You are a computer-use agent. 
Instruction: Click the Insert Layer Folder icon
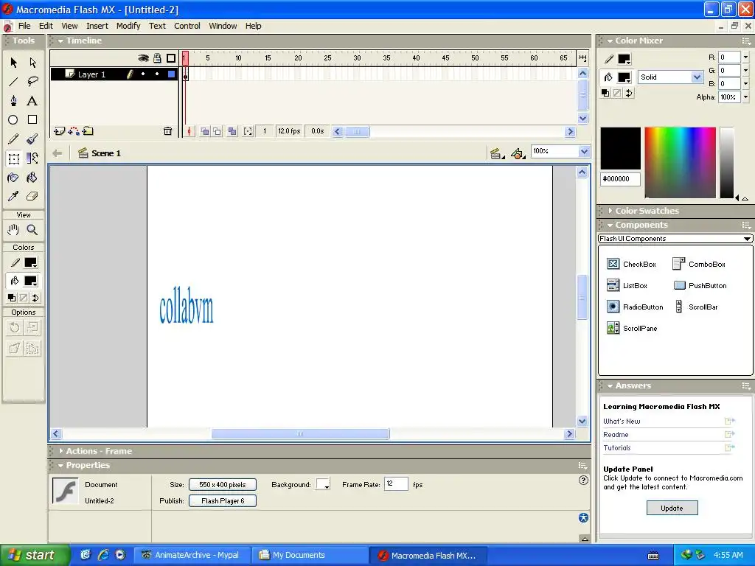88,131
